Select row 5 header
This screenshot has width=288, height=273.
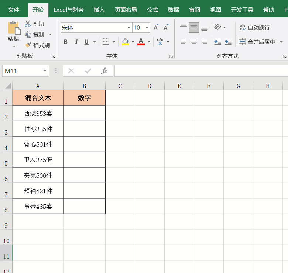coord(6,160)
